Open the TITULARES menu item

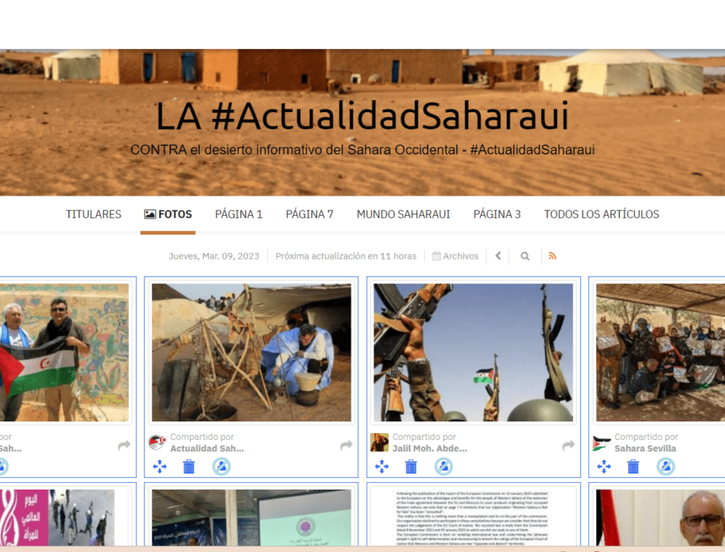(93, 214)
